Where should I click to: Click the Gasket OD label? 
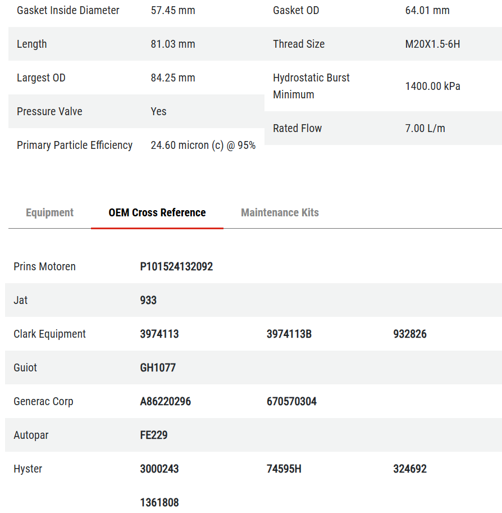pyautogui.click(x=296, y=11)
